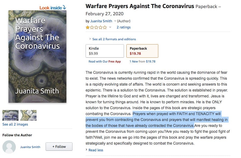Select the second back cover thumbnail
Viewport: 241px width, 158px height.
[28, 115]
